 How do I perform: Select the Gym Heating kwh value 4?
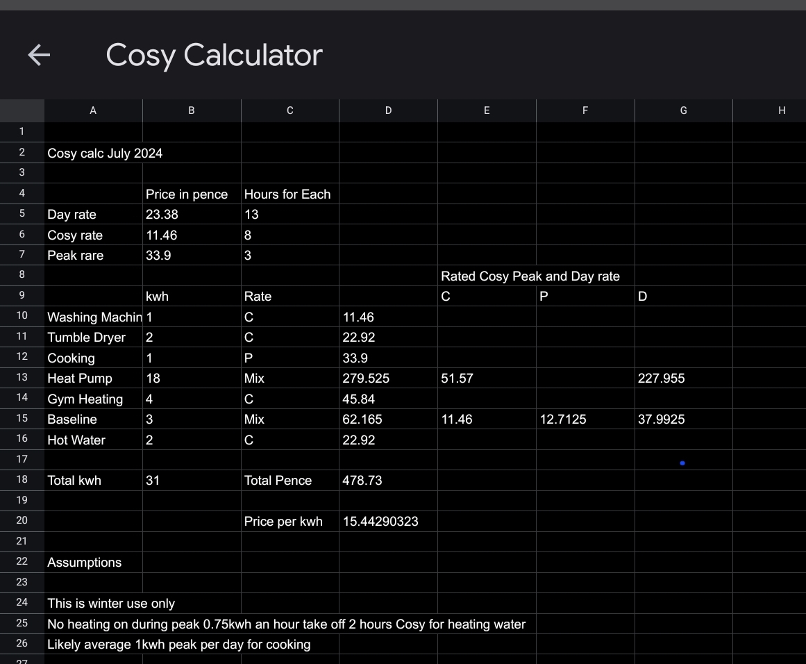(x=192, y=399)
